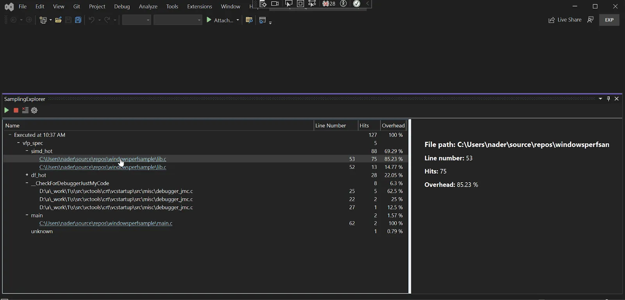
Task: Sort by the Overhead column header
Action: [393, 126]
